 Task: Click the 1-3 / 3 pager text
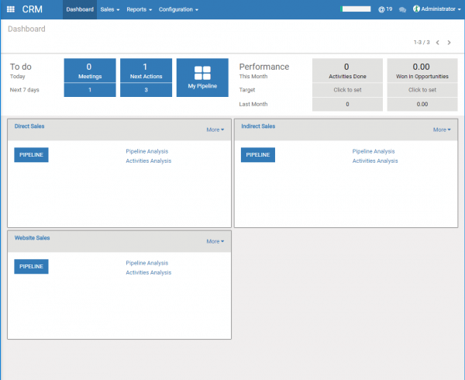(x=422, y=43)
